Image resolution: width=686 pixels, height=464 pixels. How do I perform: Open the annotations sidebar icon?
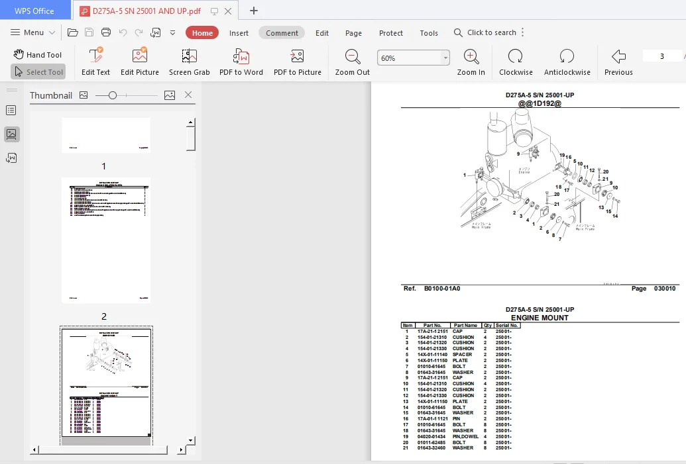[x=11, y=158]
